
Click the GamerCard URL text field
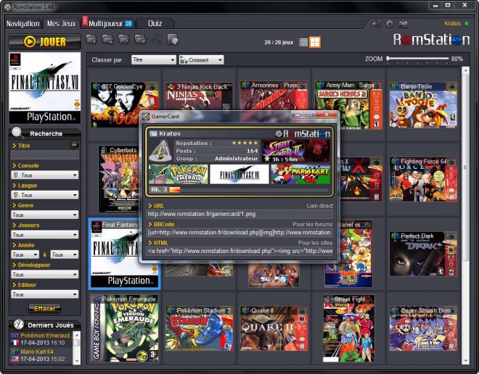(x=239, y=214)
